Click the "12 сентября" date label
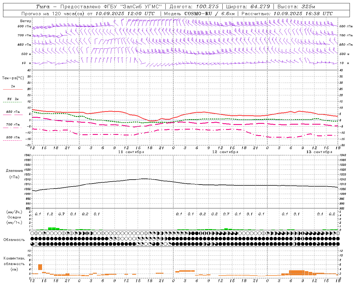Viewport: 354px width, 283px height. click(225, 152)
